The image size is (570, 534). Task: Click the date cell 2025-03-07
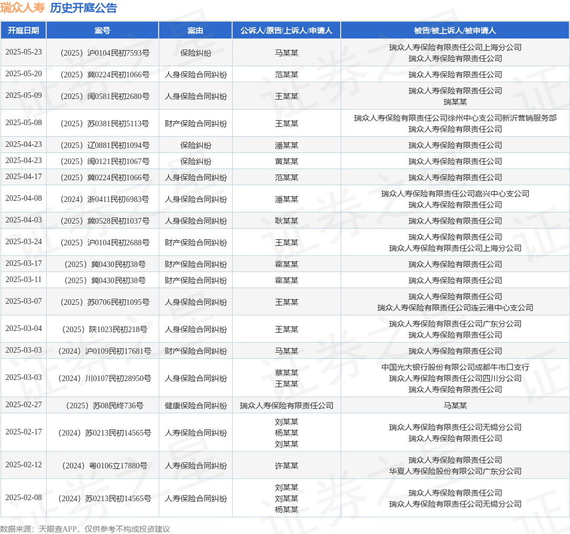[23, 301]
